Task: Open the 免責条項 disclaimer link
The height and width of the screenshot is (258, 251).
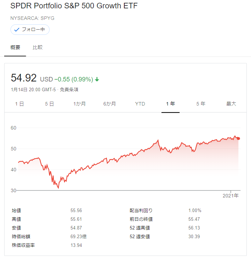Action: click(69, 90)
